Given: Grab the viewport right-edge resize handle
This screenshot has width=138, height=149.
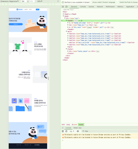Looking at the screenshot, I should pos(48,78).
